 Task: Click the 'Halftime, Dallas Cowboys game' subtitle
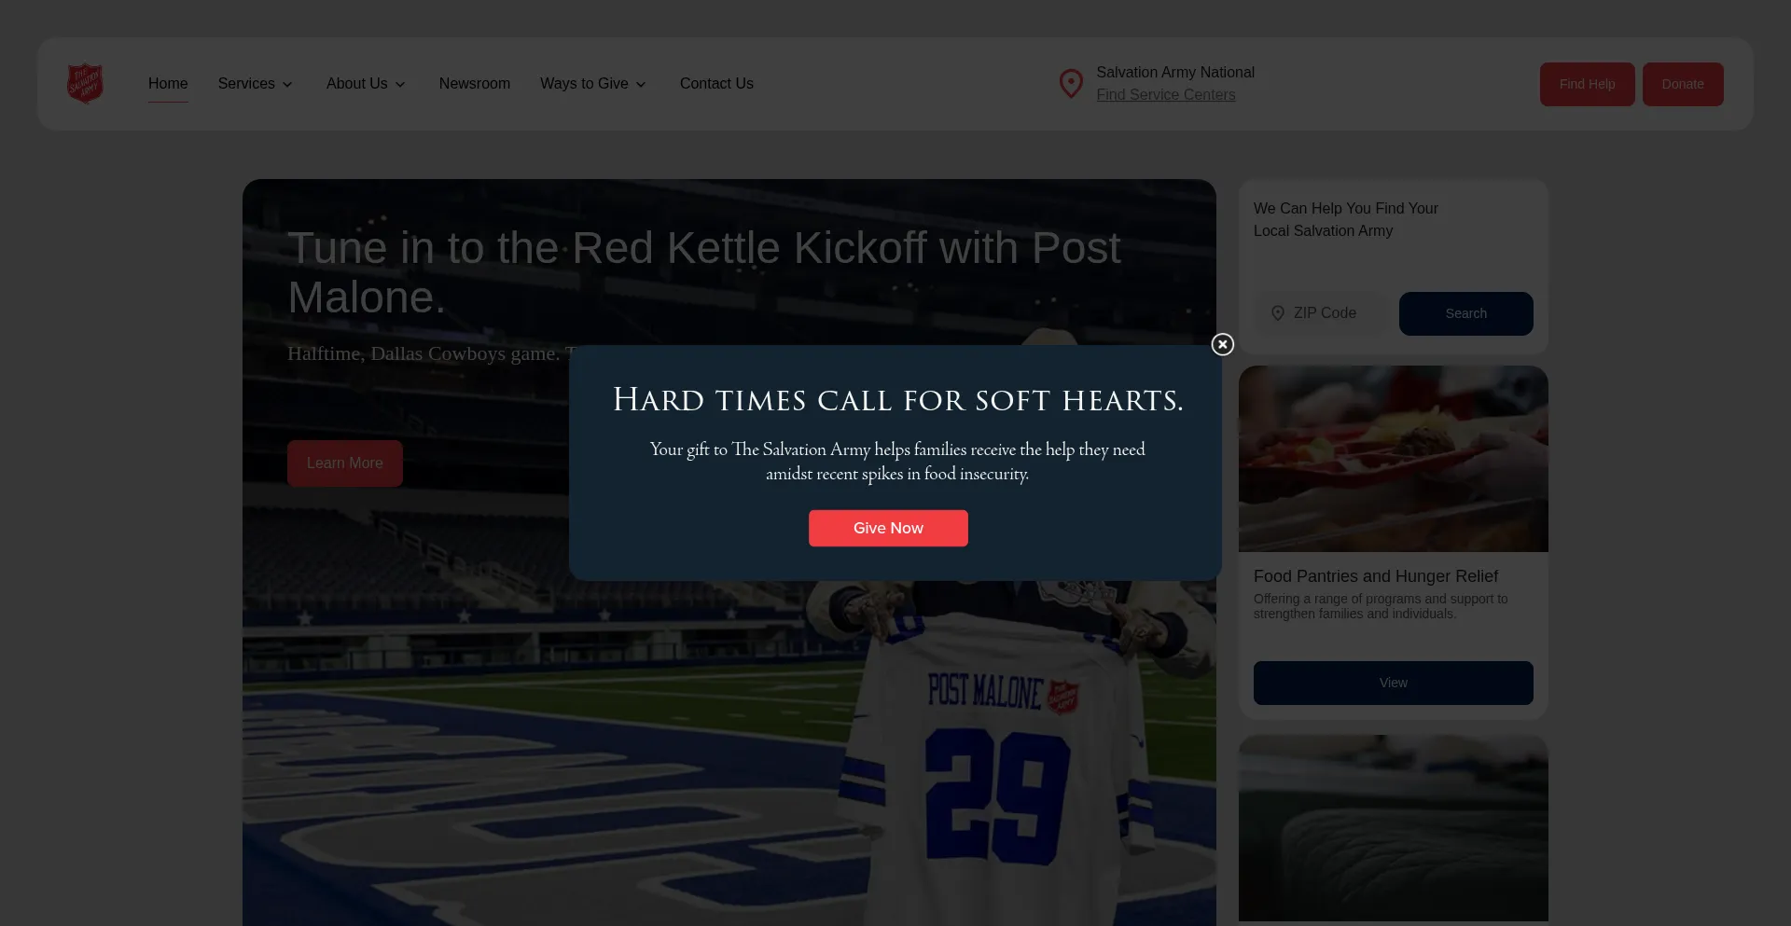point(428,353)
